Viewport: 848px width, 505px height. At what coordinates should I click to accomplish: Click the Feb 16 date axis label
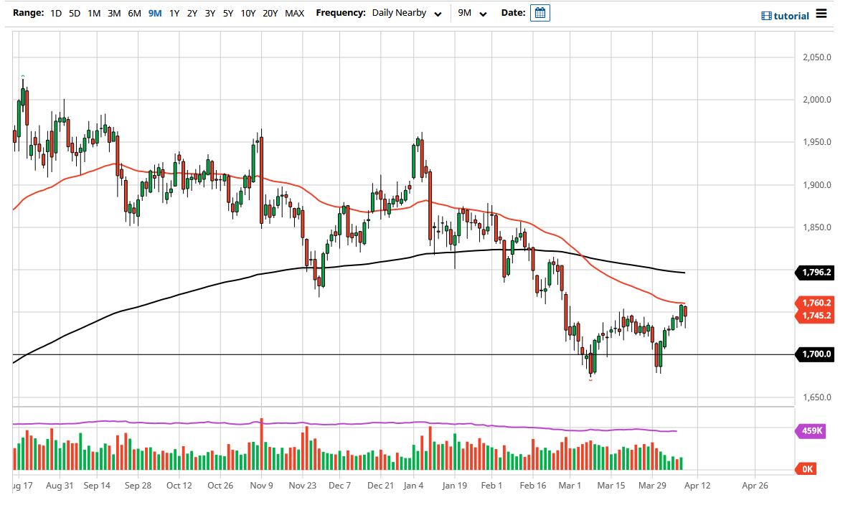coord(533,486)
